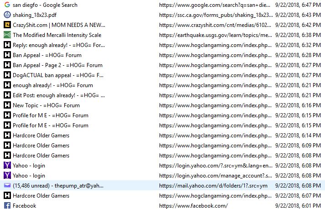Click the 6:32 PM visit timestamp
The width and height of the screenshot is (325, 209).
click(x=298, y=45)
